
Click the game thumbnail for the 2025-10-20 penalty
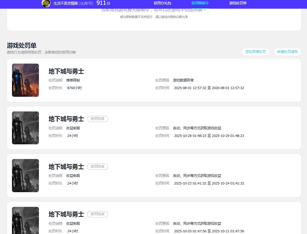[25, 220]
